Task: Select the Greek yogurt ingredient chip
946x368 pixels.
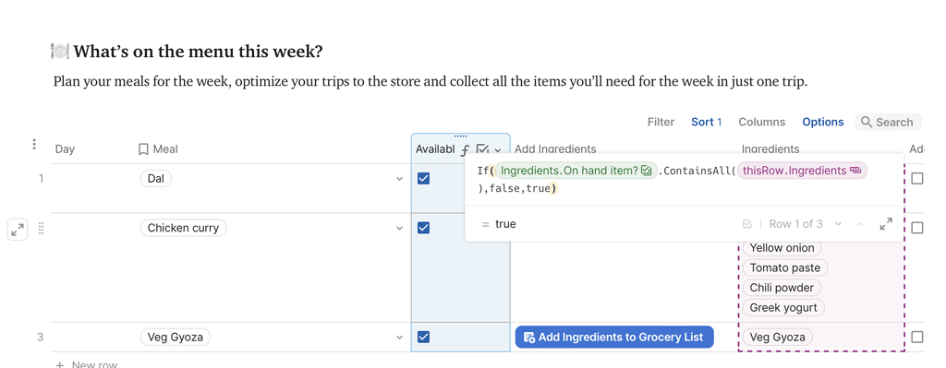Action: [783, 308]
